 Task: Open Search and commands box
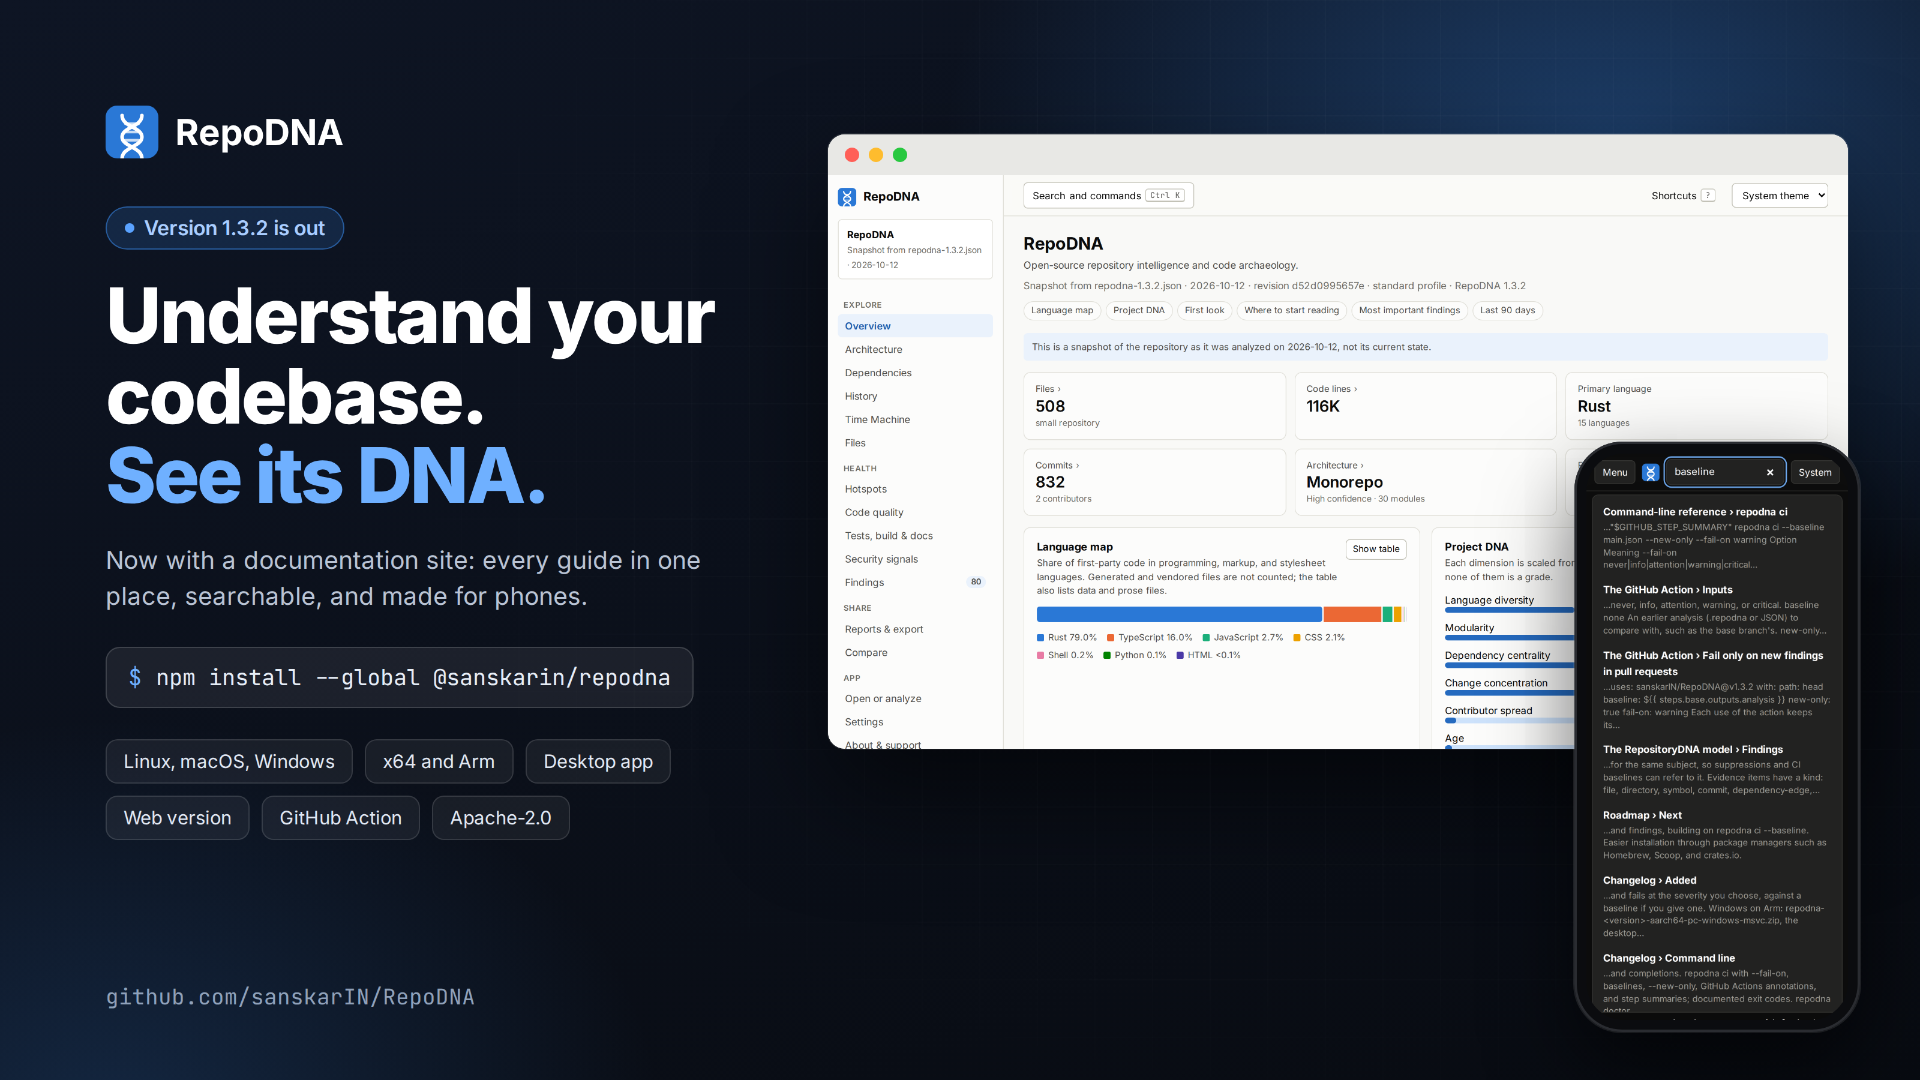click(x=1108, y=196)
